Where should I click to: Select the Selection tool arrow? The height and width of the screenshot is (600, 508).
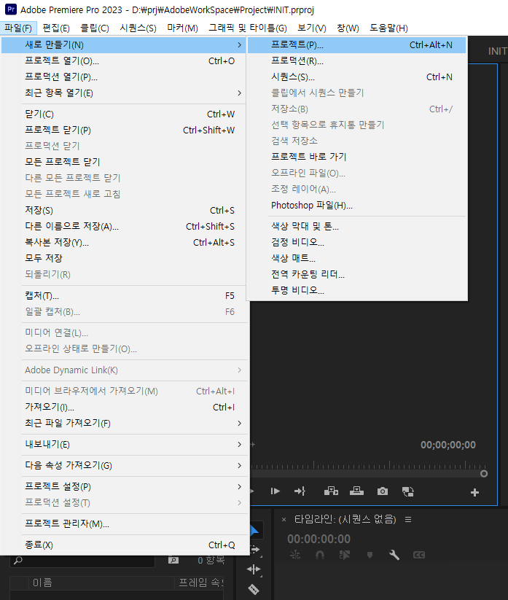254,530
